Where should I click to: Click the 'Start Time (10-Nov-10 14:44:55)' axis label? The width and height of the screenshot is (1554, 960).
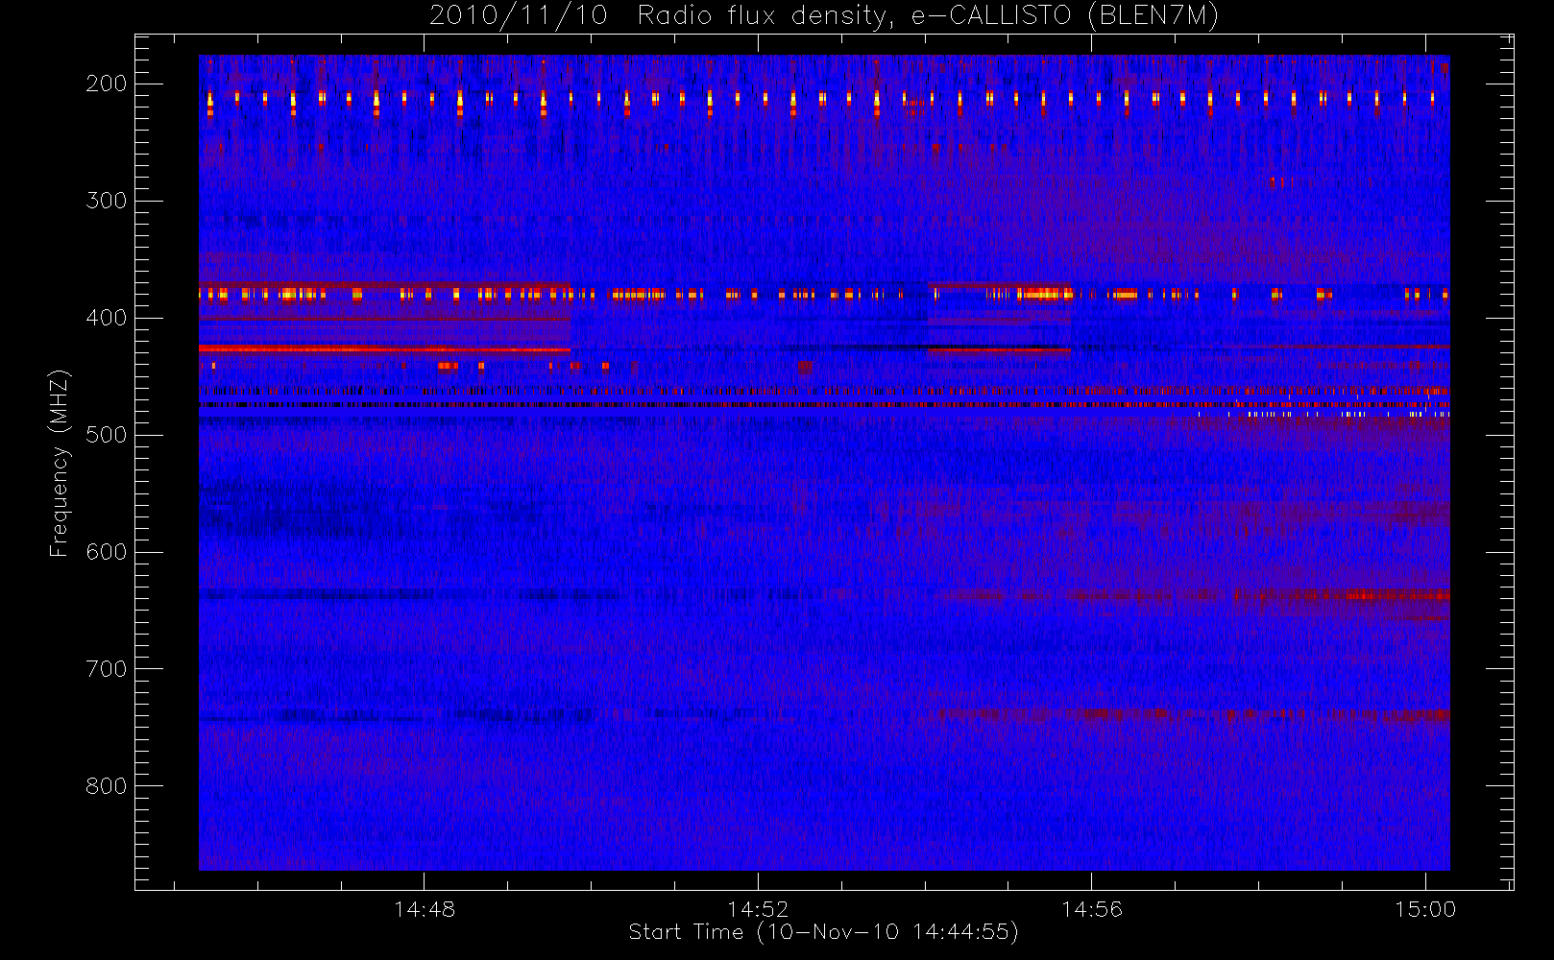823,932
